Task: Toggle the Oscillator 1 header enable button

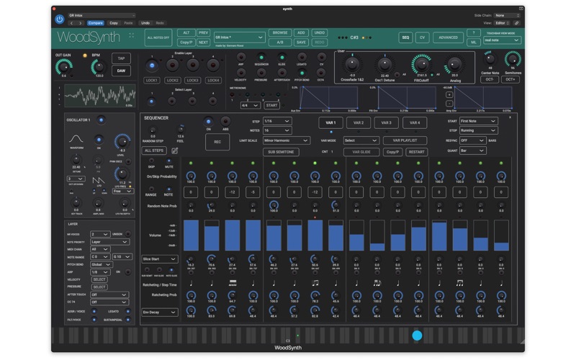Action: [101, 120]
